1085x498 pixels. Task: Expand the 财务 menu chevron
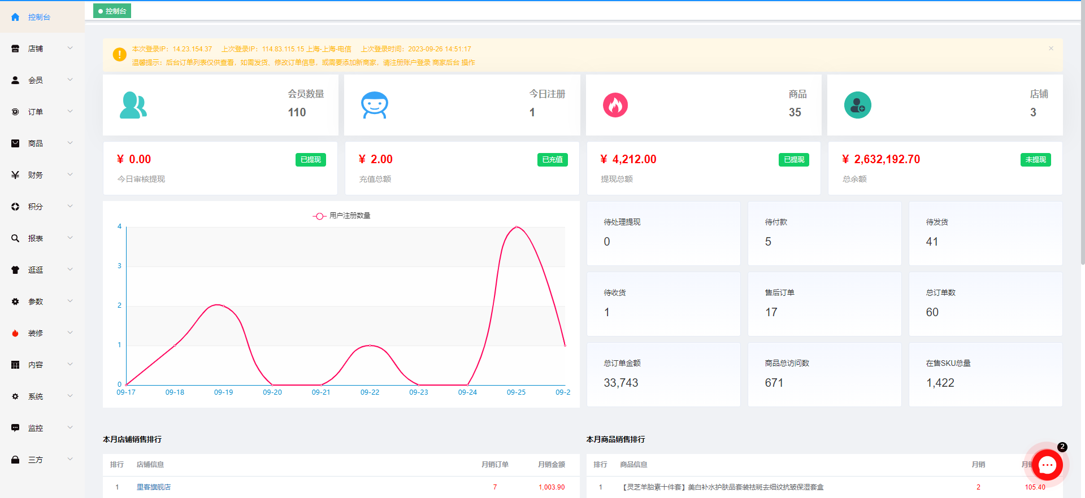click(70, 174)
